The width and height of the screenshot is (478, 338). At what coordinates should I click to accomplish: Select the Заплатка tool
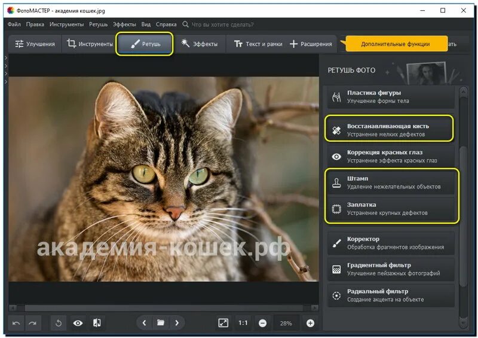[391, 209]
